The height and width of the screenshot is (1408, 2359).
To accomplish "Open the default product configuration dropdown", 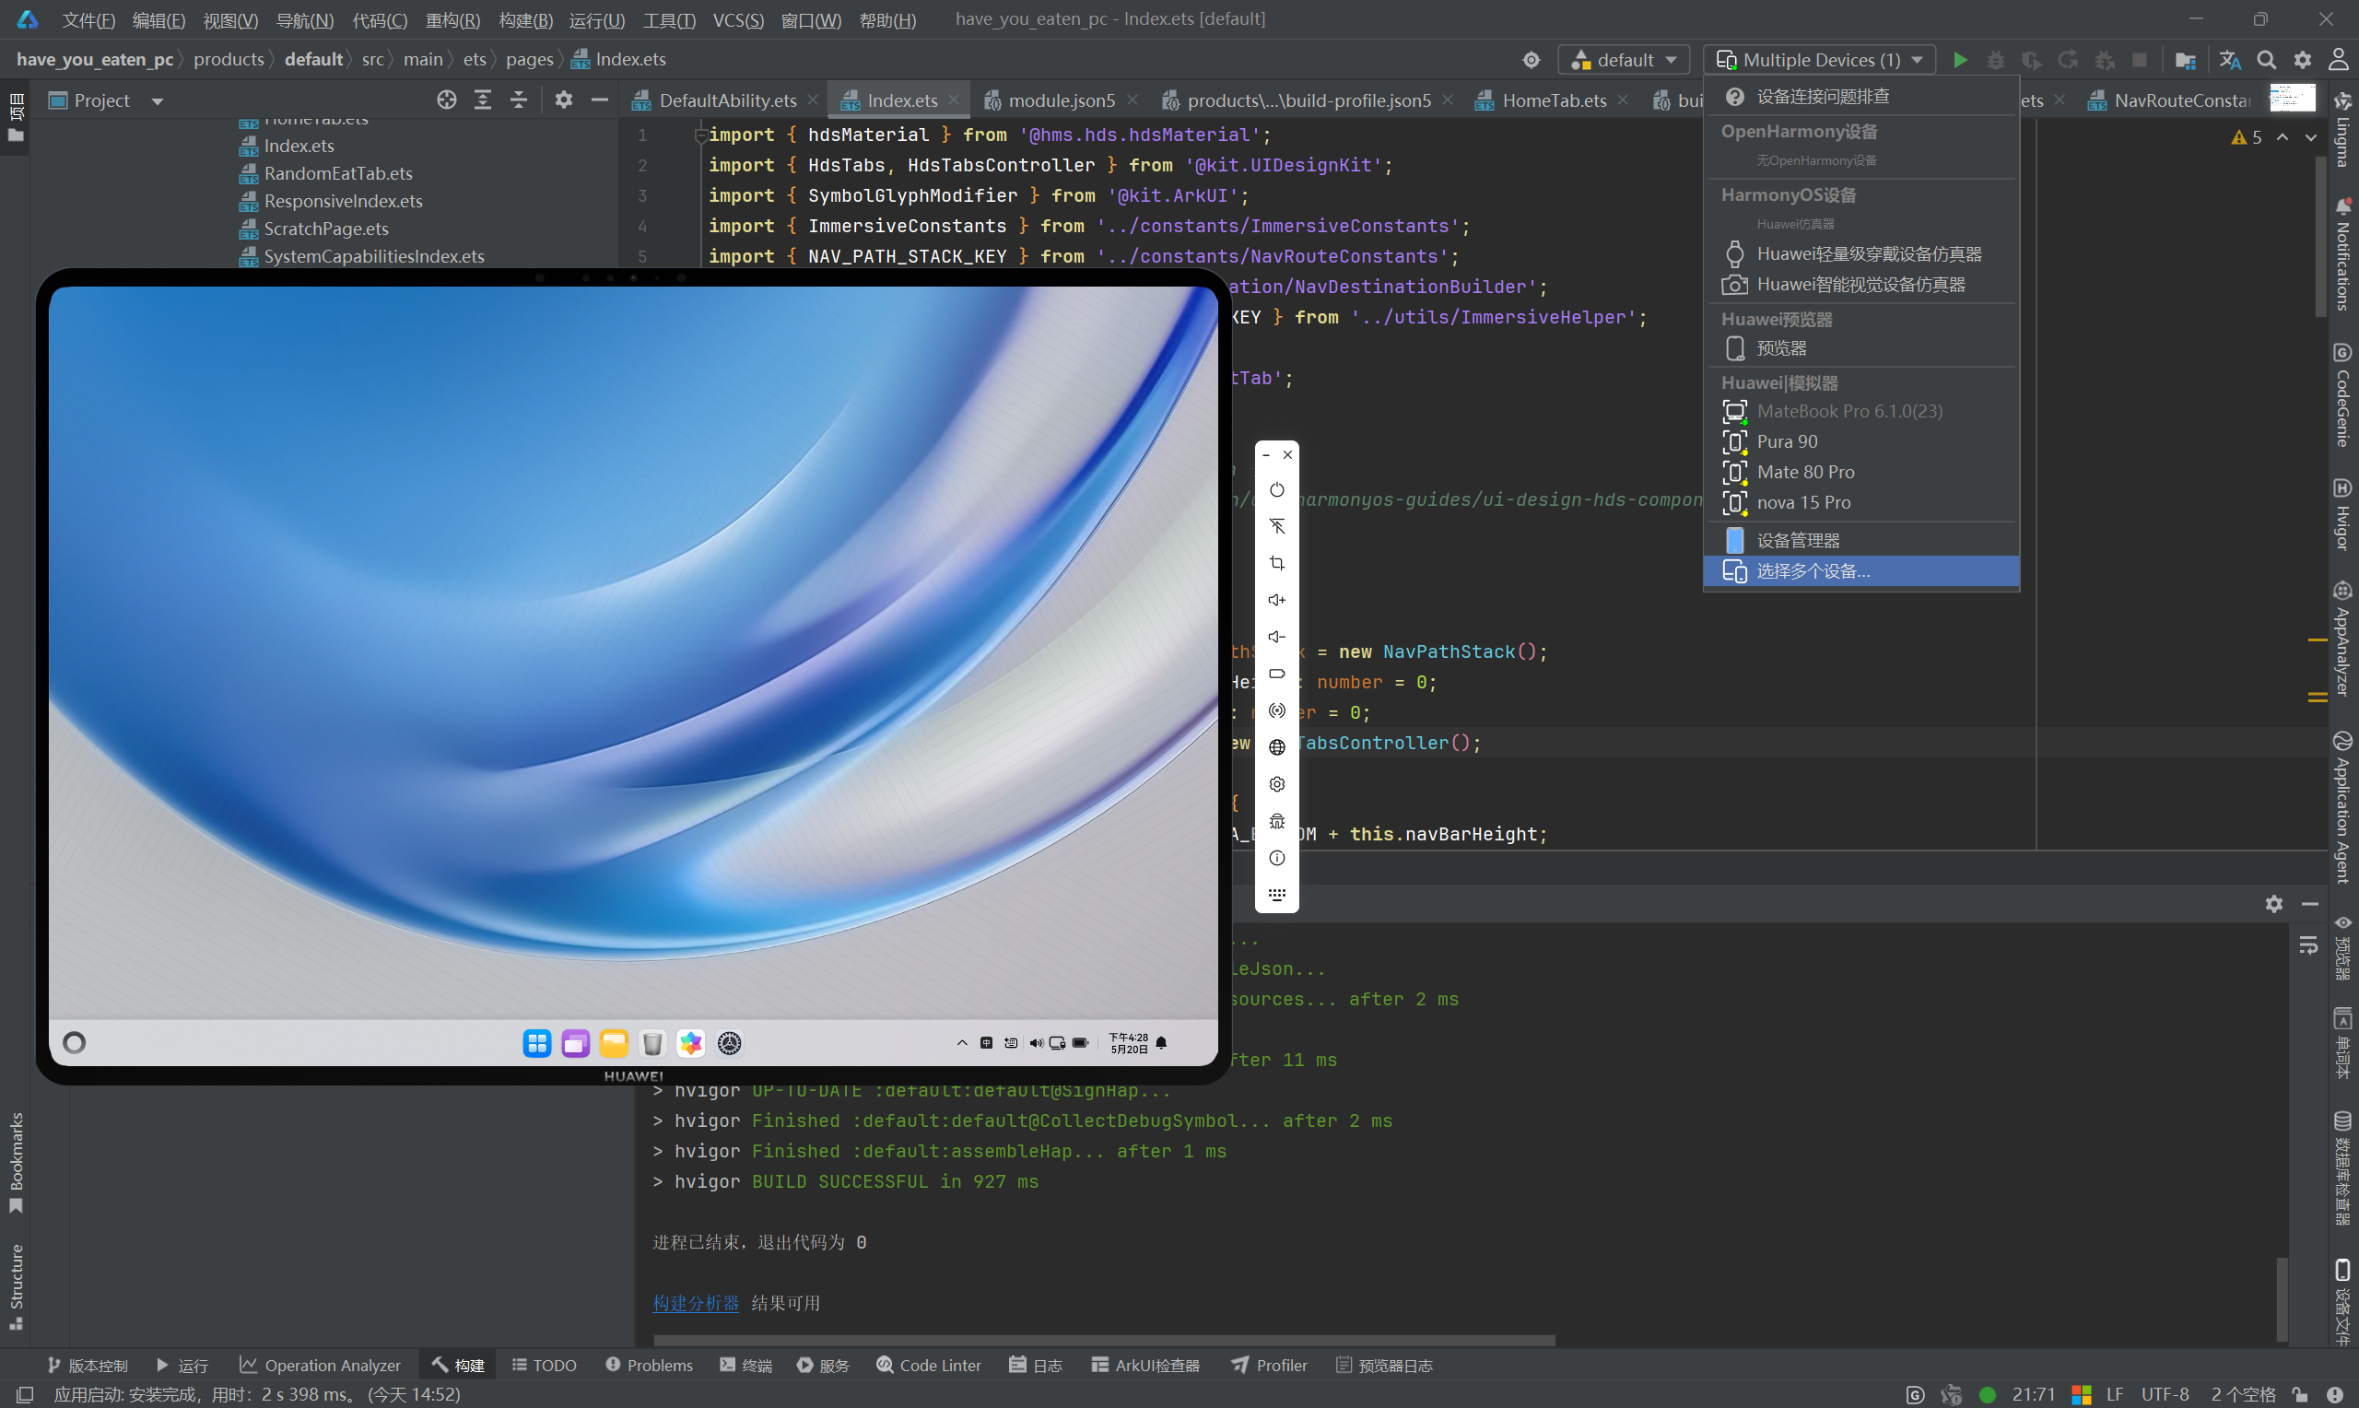I will click(1623, 60).
